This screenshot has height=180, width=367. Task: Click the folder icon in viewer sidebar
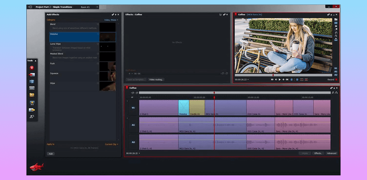336,20
